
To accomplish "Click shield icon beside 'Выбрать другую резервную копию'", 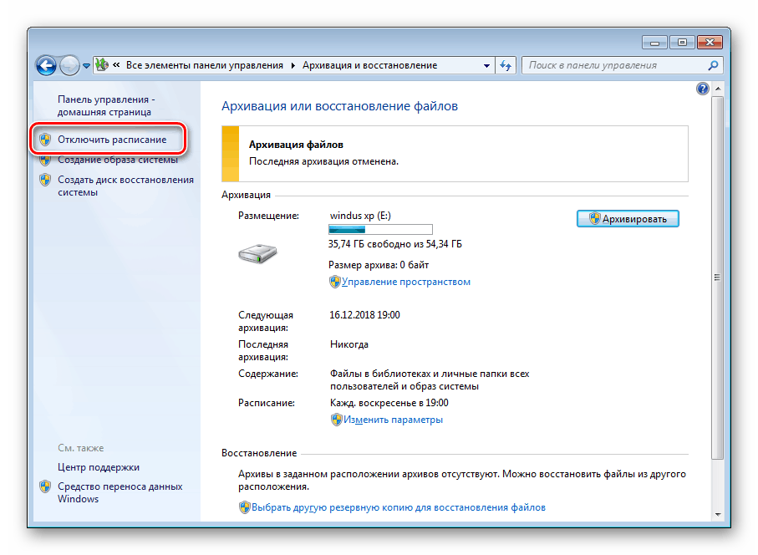I will 245,507.
